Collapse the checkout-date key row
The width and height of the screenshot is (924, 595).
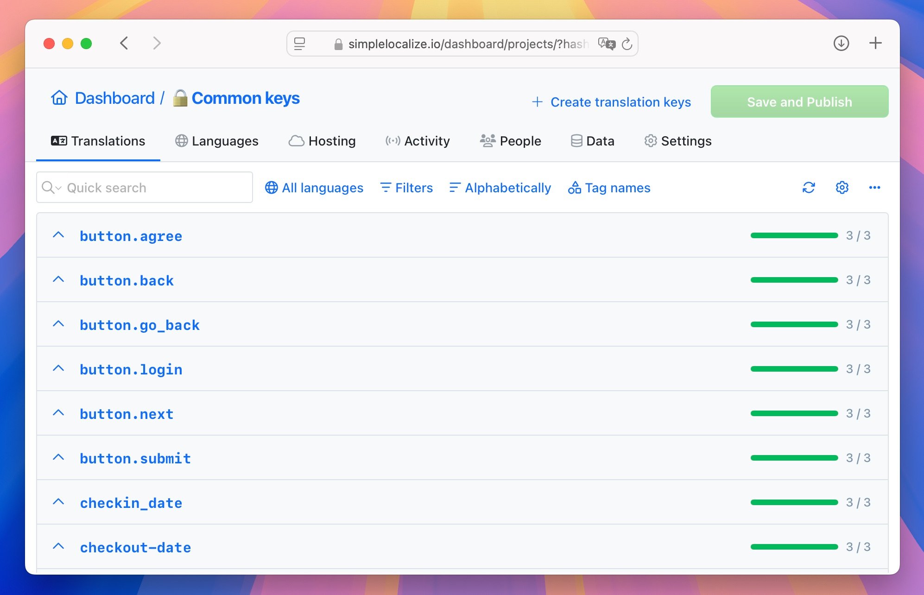(58, 546)
